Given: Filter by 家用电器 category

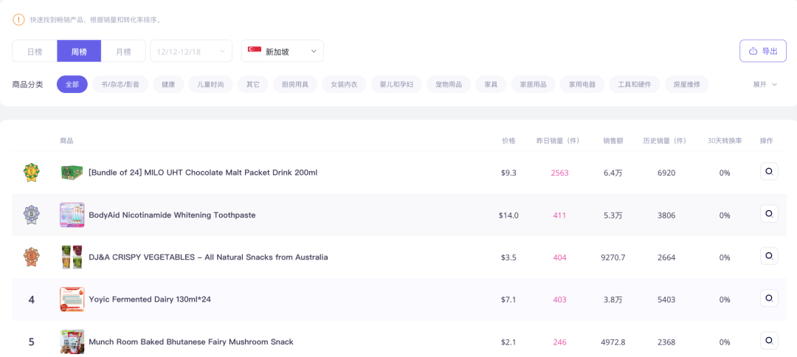Looking at the screenshot, I should pos(582,84).
